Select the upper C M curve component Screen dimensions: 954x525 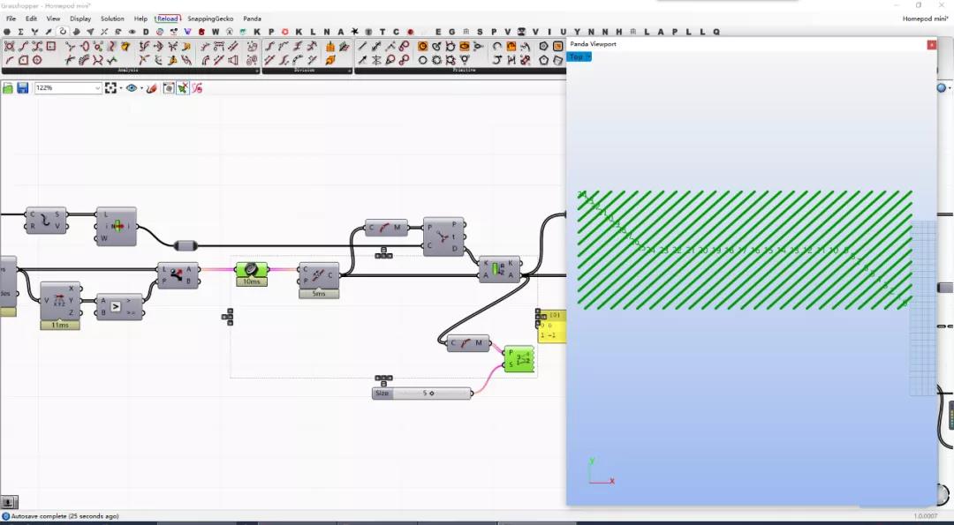click(386, 228)
